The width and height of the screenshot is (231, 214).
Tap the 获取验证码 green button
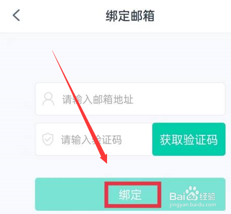pyautogui.click(x=189, y=139)
